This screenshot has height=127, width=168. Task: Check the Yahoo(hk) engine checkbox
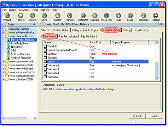coord(45,73)
